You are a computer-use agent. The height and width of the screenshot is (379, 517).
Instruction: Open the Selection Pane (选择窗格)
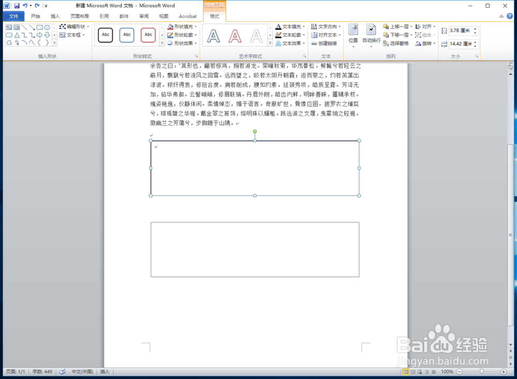(398, 43)
